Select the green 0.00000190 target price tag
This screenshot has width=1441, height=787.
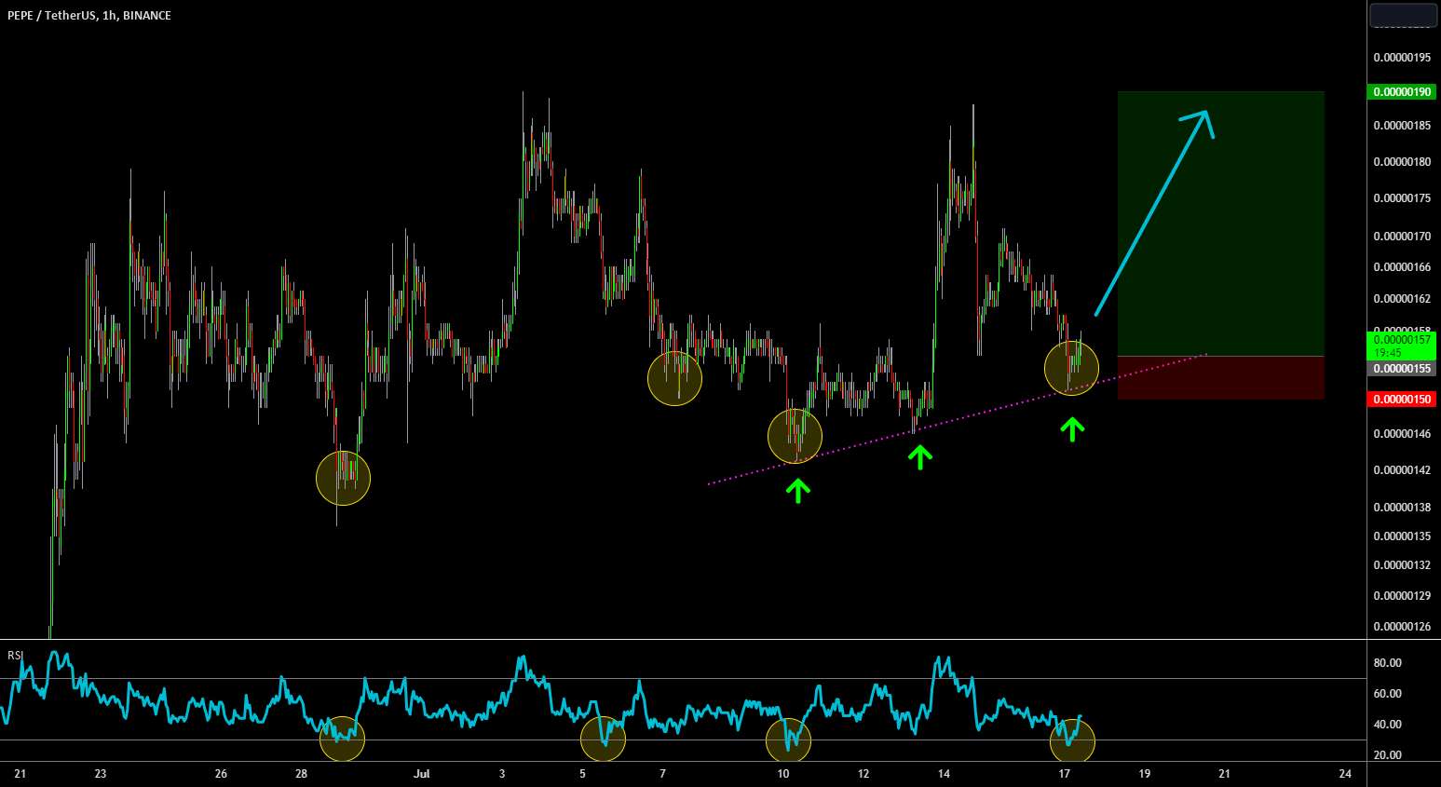tap(1402, 91)
